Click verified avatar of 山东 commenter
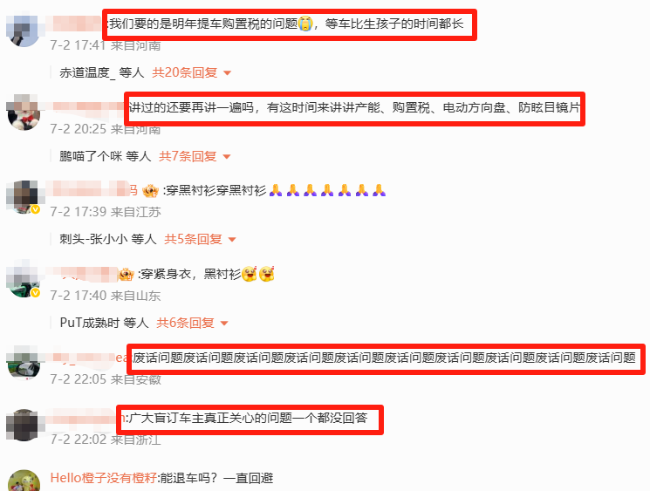 pyautogui.click(x=24, y=280)
